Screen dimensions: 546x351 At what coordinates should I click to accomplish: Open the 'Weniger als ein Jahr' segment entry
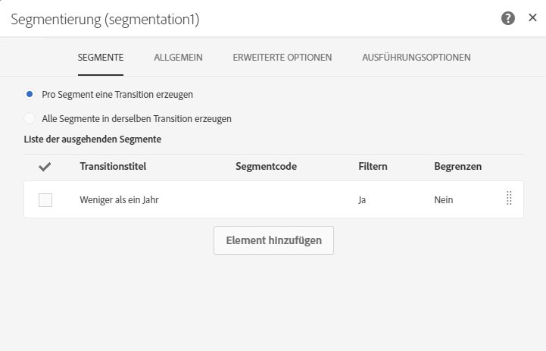coord(119,200)
